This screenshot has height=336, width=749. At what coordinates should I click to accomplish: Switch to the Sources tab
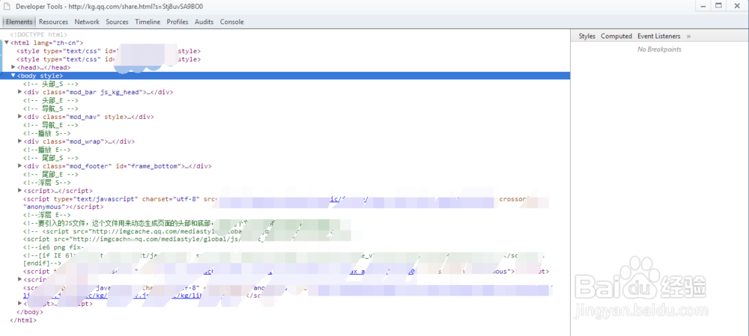point(117,22)
